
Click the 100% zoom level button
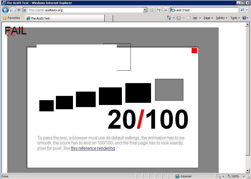pos(234,176)
